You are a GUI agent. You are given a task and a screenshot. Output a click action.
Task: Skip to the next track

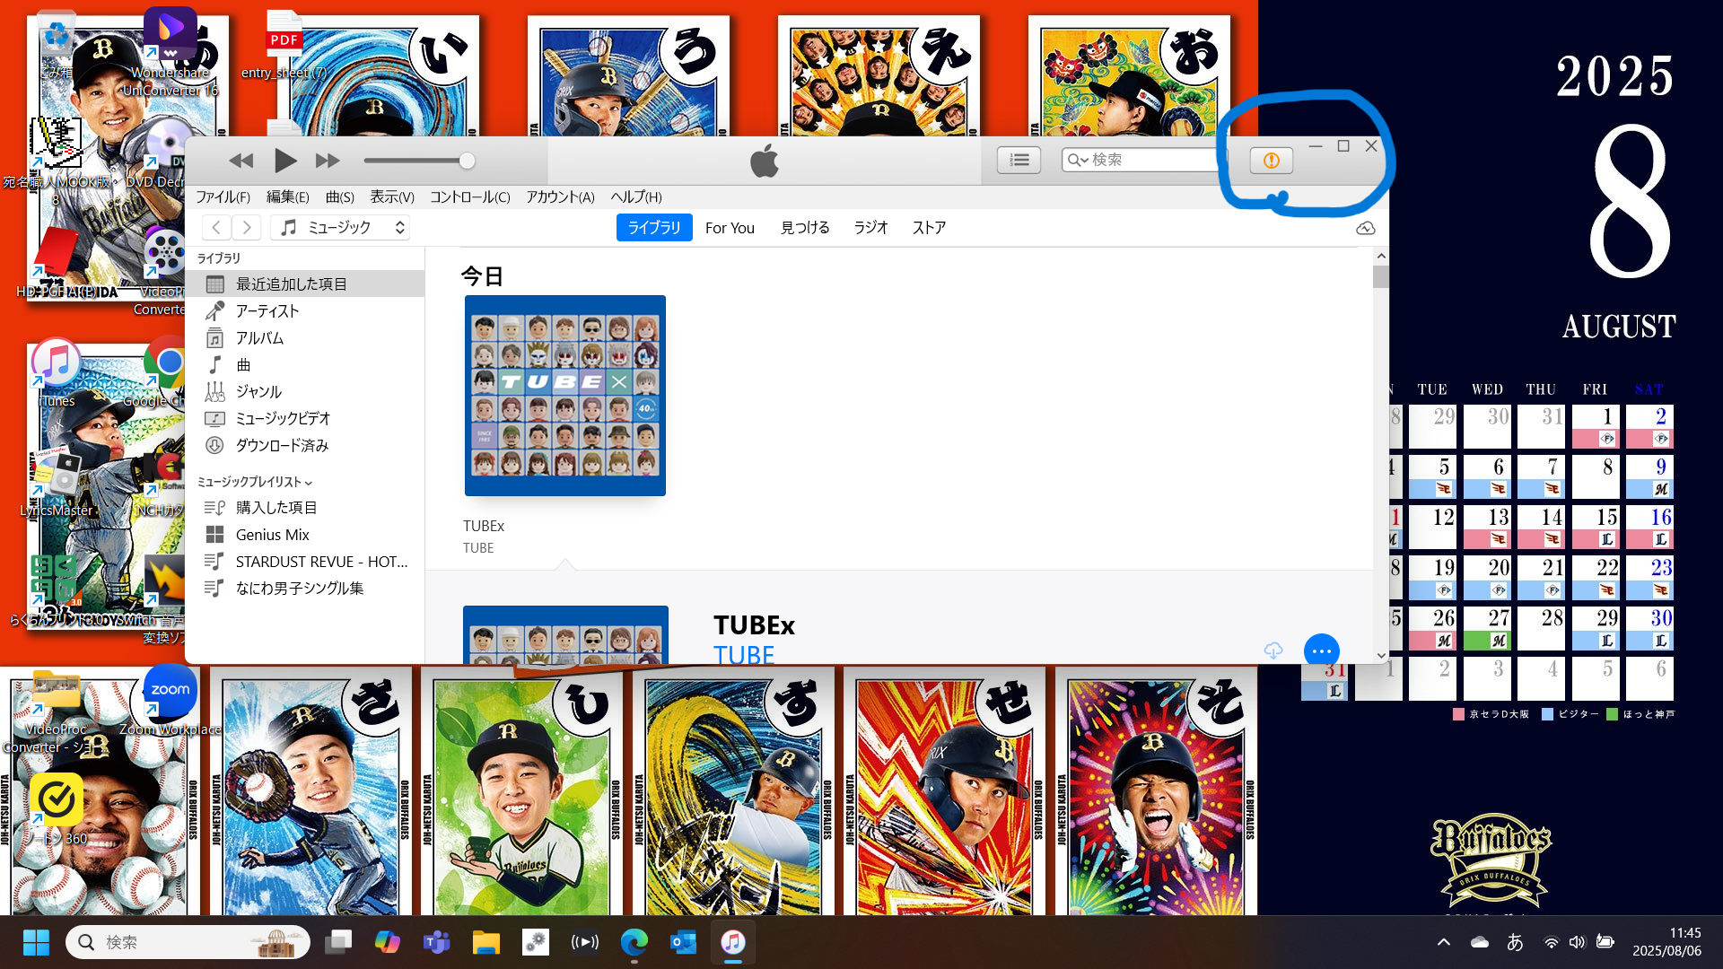(x=328, y=161)
